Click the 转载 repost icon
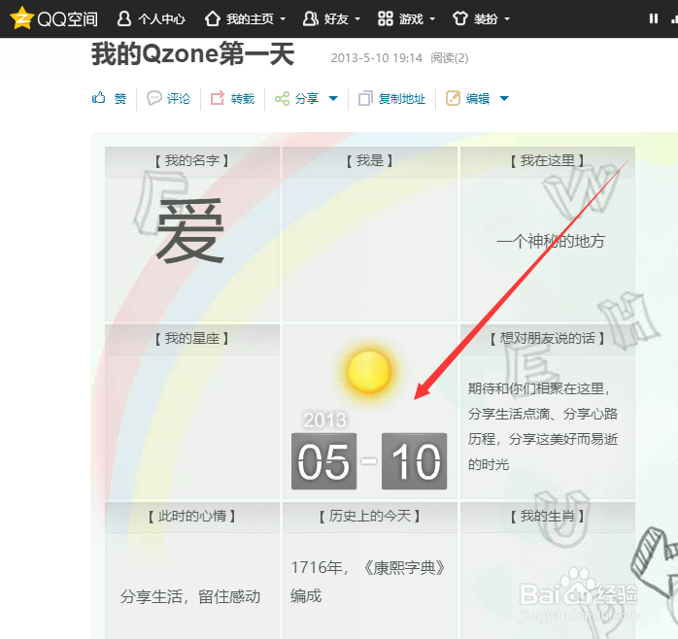This screenshot has width=678, height=639. (x=218, y=98)
